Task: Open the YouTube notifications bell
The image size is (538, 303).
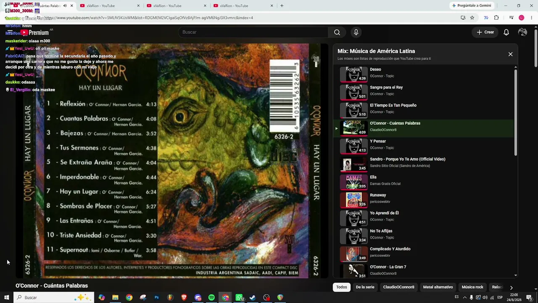Action: (506, 32)
